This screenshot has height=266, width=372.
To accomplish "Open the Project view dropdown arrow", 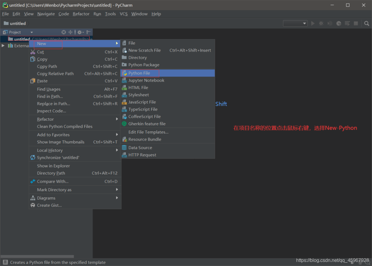I will (x=32, y=32).
